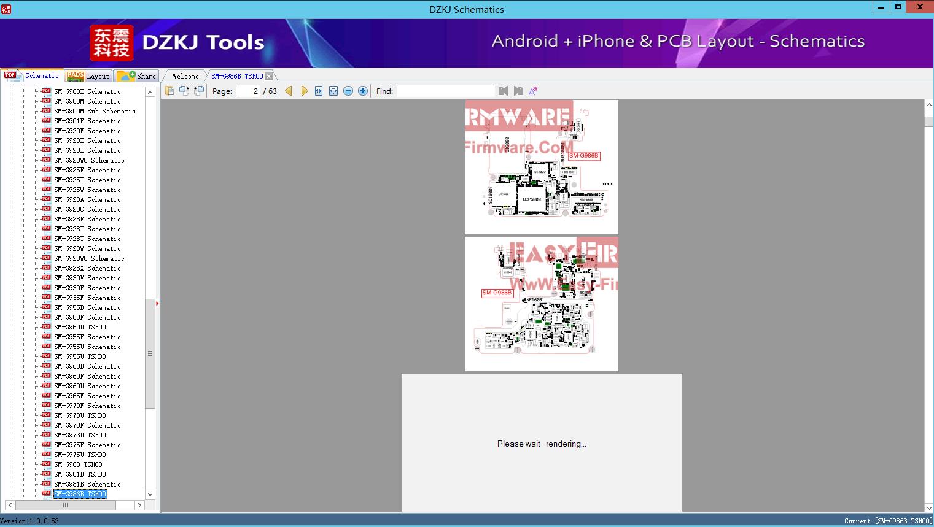
Task: Click PDF icon beside SM-G930F Schematic
Action: 46,287
